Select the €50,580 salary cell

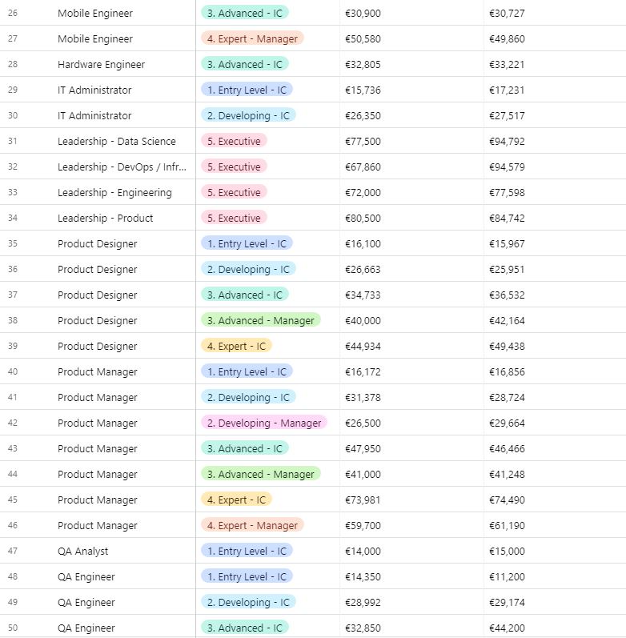(x=363, y=39)
